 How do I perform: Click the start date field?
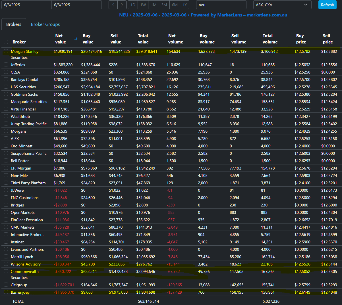(26, 5)
